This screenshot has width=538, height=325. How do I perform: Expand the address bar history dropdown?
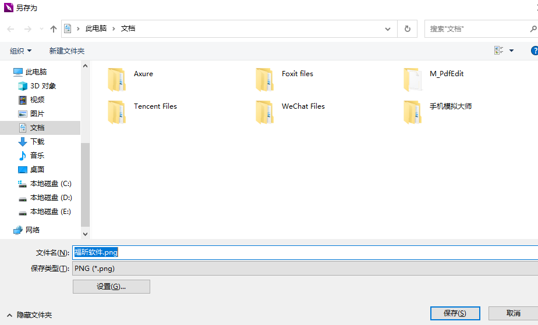pos(388,28)
